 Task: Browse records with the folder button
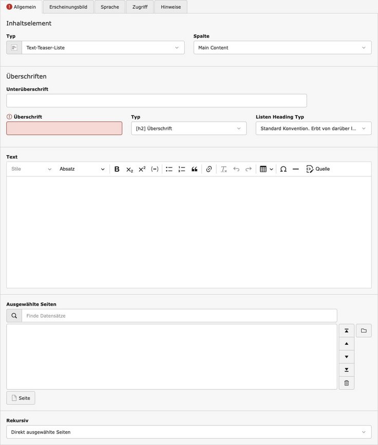tap(364, 330)
